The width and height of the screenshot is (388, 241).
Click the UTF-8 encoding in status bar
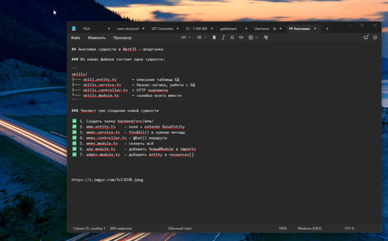[x=349, y=228]
